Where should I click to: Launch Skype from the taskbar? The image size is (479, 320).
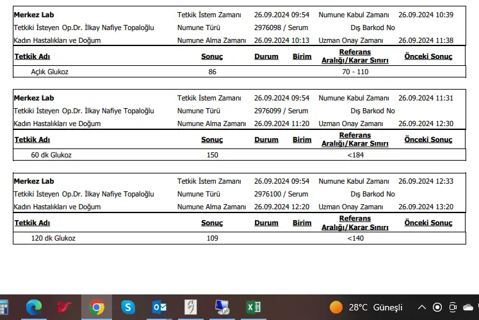128,308
